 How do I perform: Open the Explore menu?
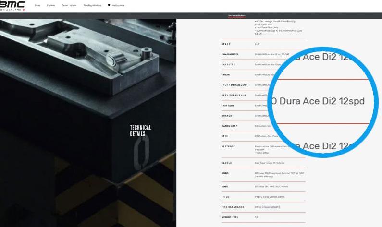[51, 5]
